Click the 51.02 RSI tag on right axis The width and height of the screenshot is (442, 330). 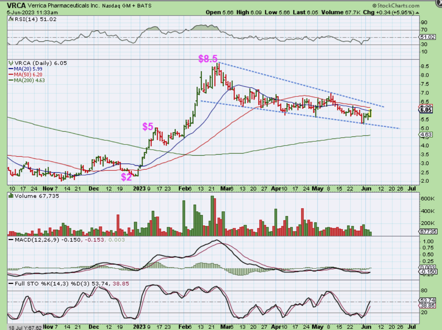point(427,37)
